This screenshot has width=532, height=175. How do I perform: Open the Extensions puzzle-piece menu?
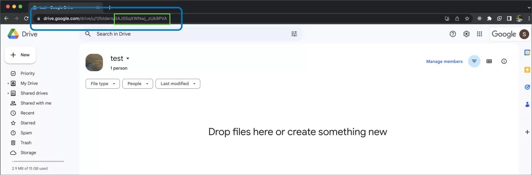(489, 18)
